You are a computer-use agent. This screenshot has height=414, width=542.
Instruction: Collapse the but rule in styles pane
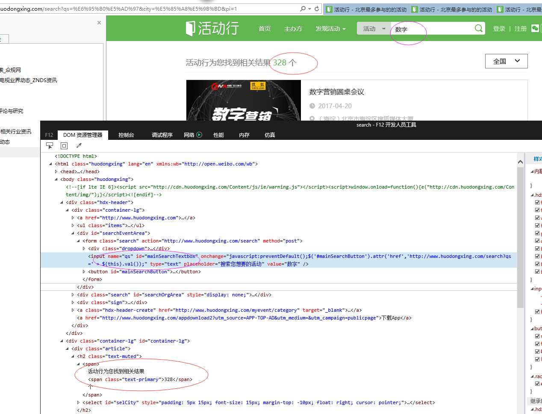pyautogui.click(x=533, y=328)
